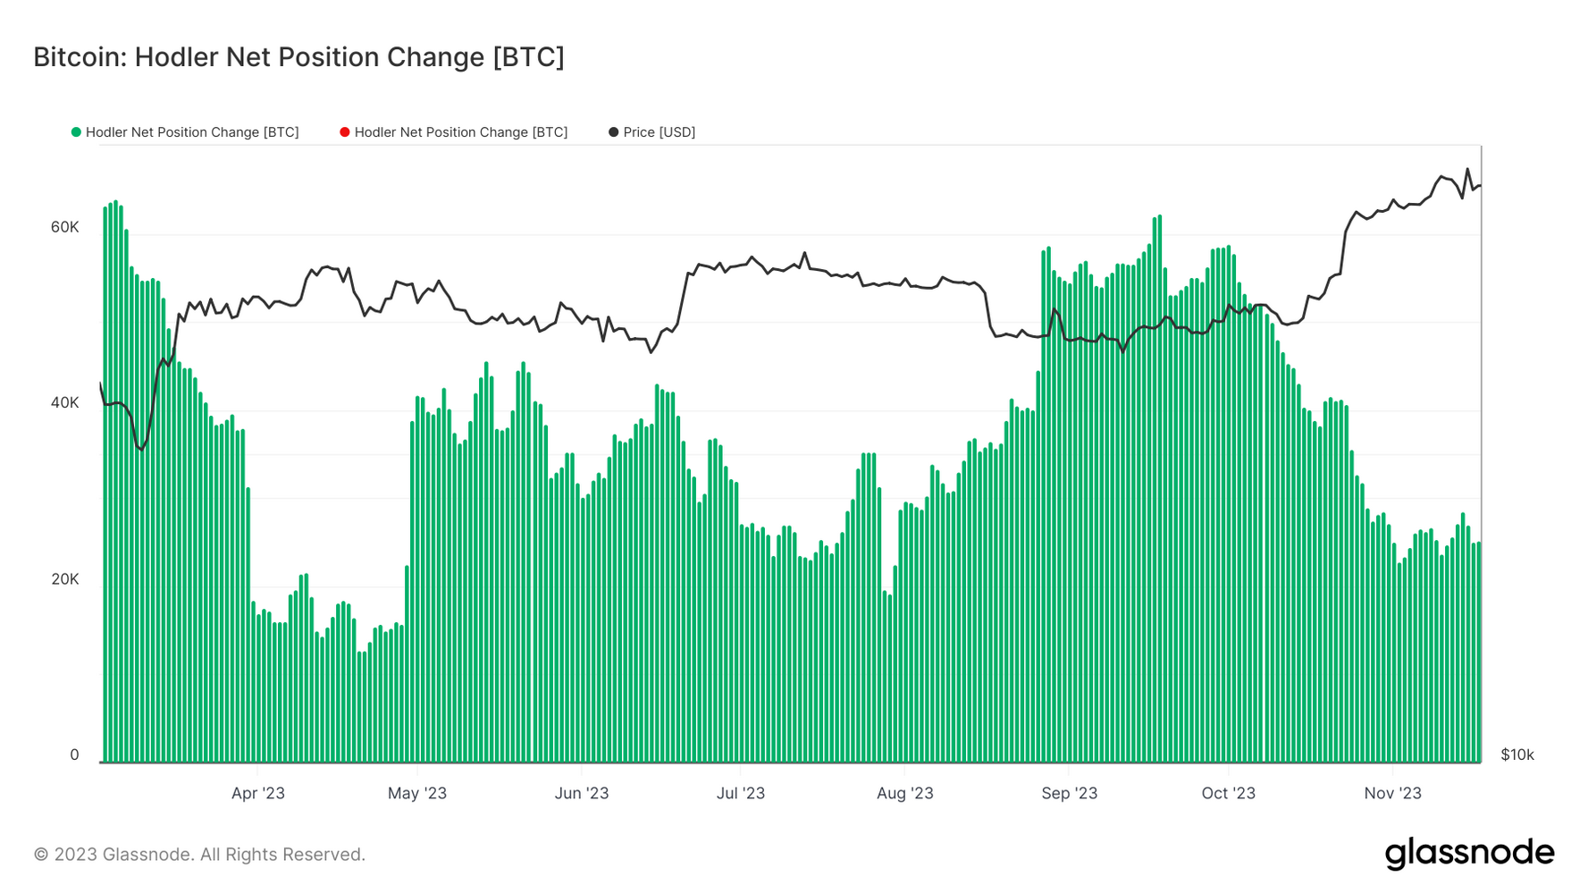Viewport: 1588px width, 894px height.
Task: Click the red legend dot
Action: (345, 132)
